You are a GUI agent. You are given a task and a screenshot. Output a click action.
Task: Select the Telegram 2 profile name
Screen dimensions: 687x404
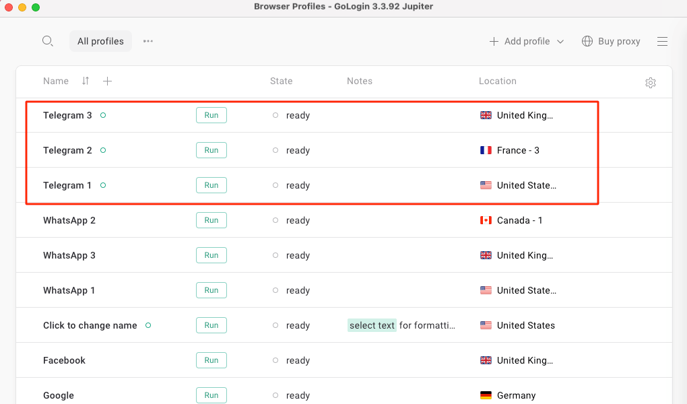(x=67, y=150)
